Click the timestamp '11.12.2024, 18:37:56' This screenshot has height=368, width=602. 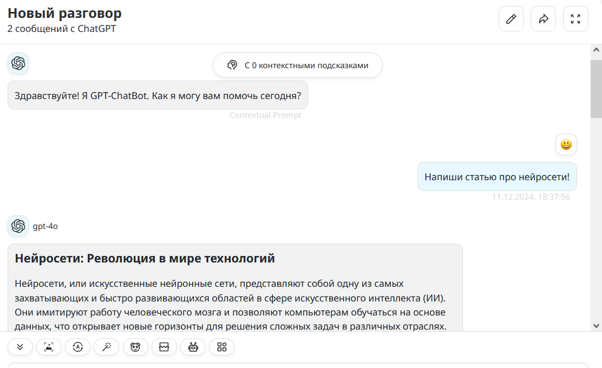pos(531,197)
